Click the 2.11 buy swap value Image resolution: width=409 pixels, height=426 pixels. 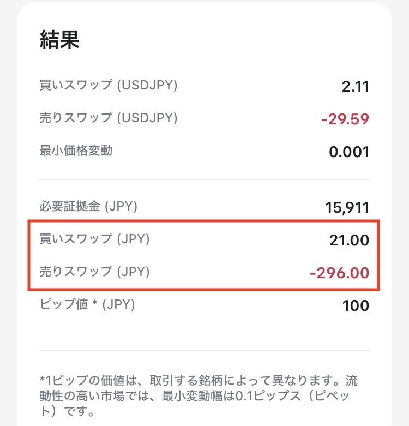pos(355,87)
